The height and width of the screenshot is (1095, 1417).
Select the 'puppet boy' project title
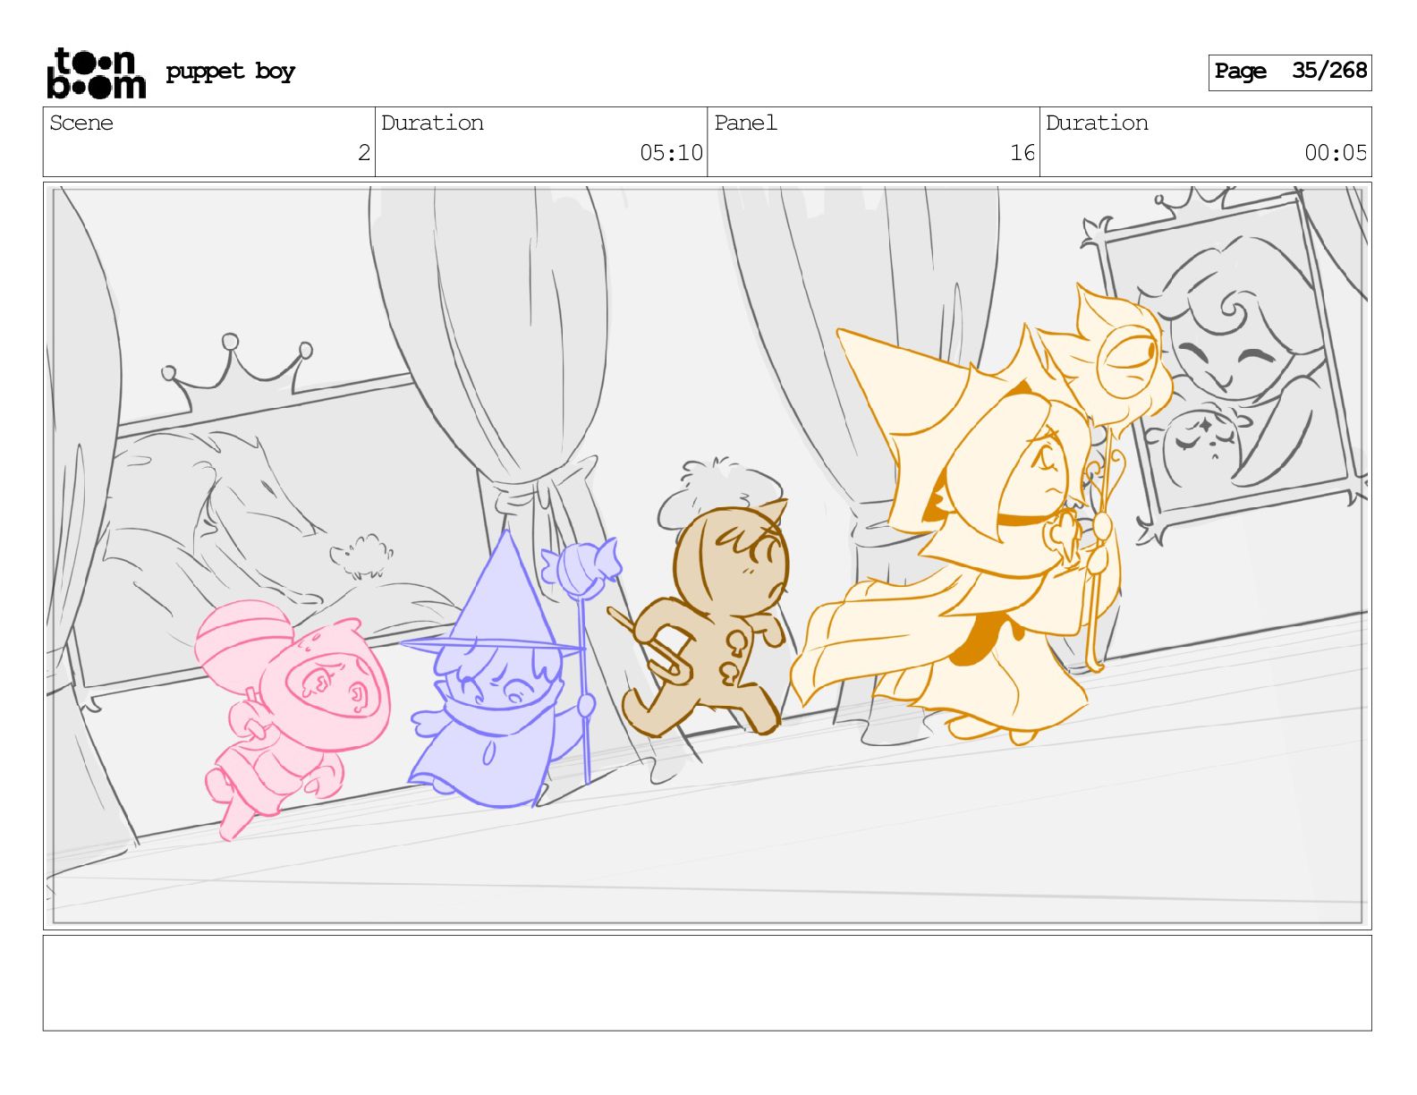pyautogui.click(x=230, y=72)
